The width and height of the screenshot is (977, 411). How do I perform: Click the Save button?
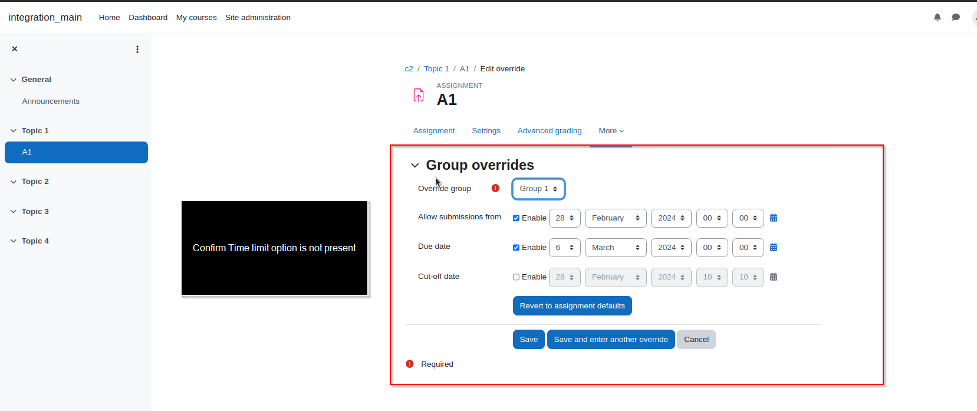point(528,340)
